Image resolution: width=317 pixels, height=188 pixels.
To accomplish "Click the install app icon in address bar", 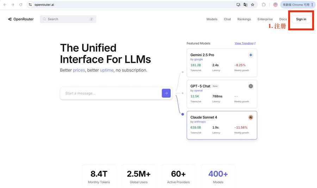I will tap(238, 5).
